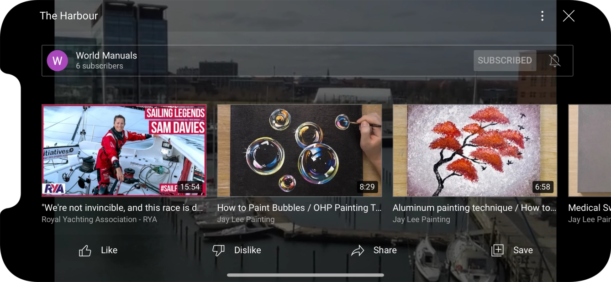Tap the home indicator bar at the bottom
Image resolution: width=611 pixels, height=282 pixels.
pyautogui.click(x=305, y=275)
